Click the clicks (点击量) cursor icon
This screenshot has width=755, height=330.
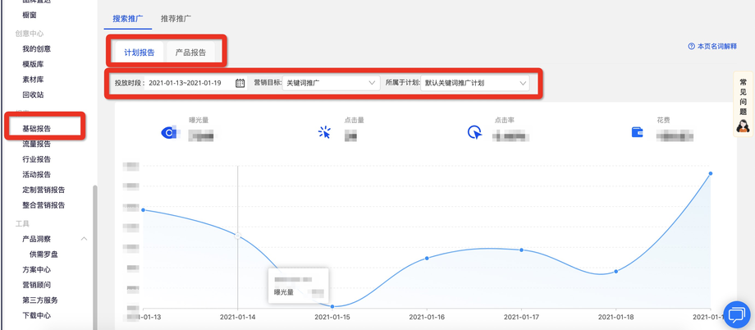pyautogui.click(x=324, y=131)
